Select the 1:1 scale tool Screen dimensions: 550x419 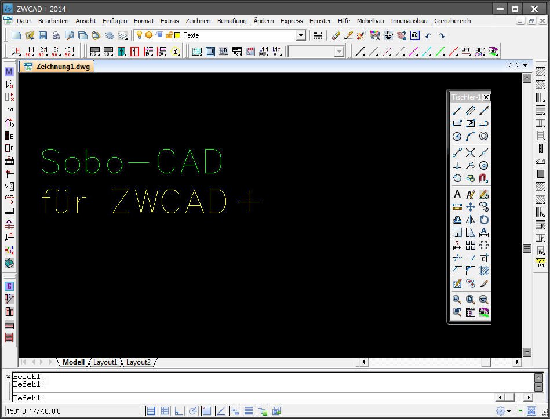click(30, 52)
